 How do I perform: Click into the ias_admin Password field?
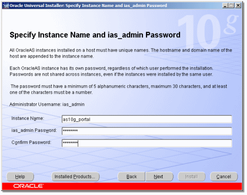click(147, 131)
